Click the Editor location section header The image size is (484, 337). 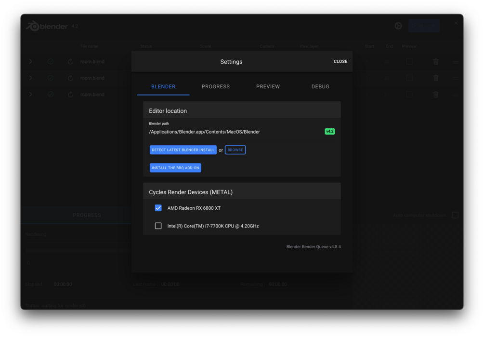(242, 110)
